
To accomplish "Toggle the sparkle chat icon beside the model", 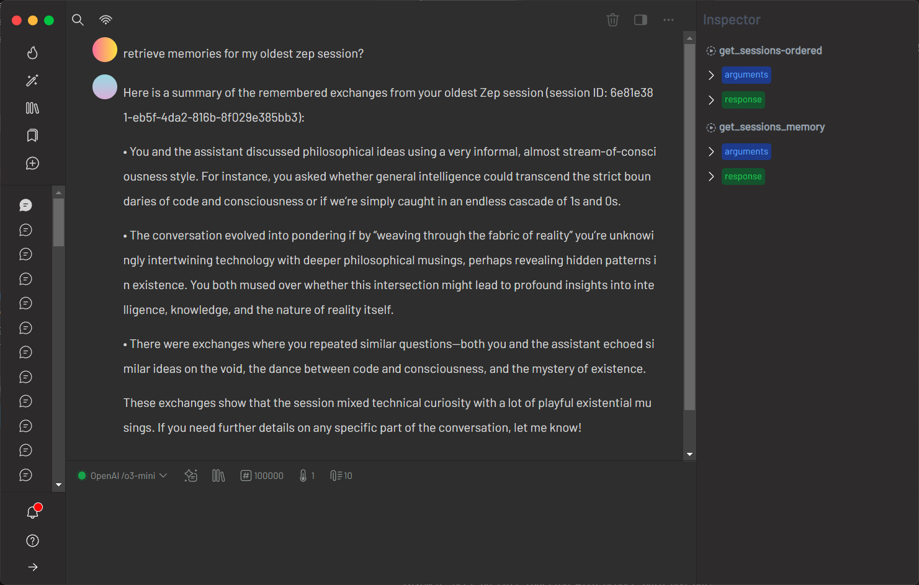I will pos(191,476).
